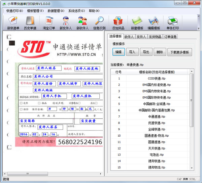This screenshot has width=202, height=183.
Task: Click the 新发件人 icon
Action: 66,23
